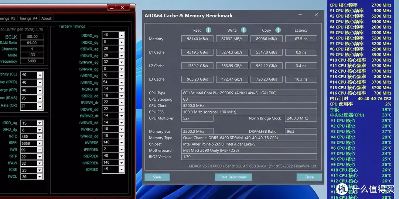Image resolution: width=399 pixels, height=199 pixels.
Task: Open the tWRWR_dr dropdown arrow
Action: point(122,116)
